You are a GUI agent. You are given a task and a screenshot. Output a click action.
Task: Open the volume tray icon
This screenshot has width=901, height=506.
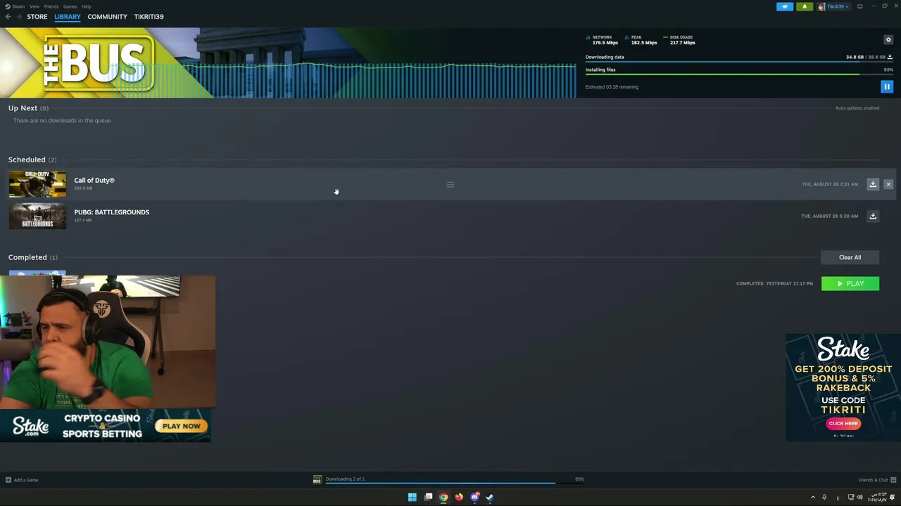coord(859,497)
